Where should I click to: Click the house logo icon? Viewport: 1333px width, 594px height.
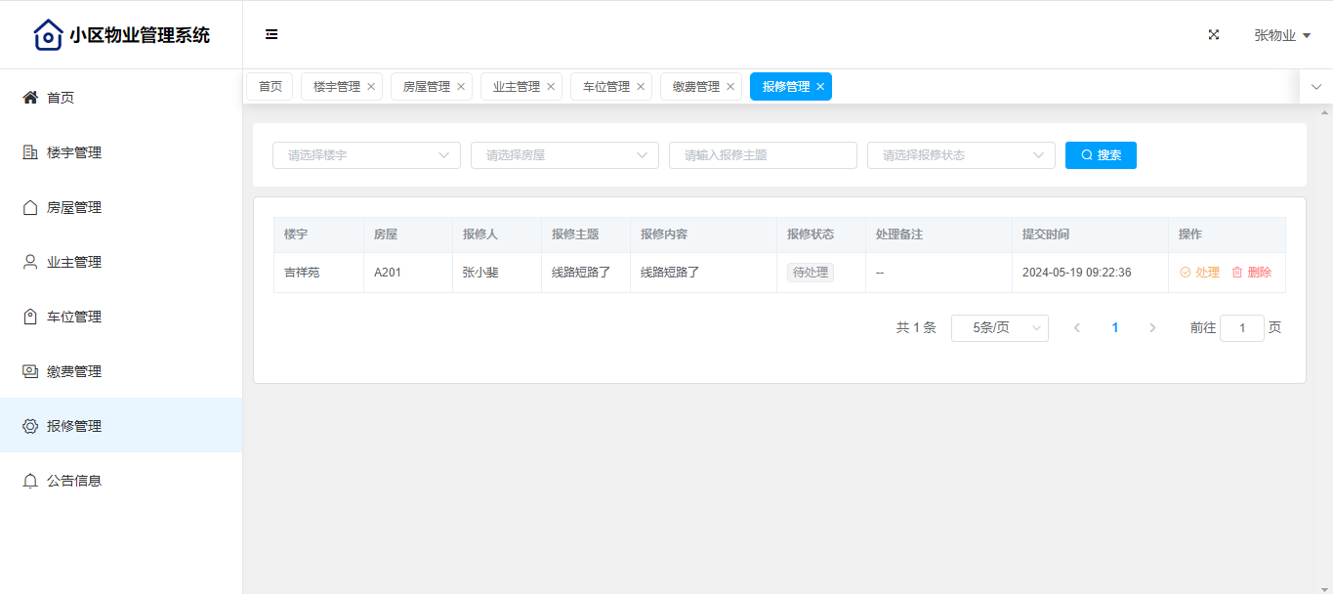tap(48, 35)
